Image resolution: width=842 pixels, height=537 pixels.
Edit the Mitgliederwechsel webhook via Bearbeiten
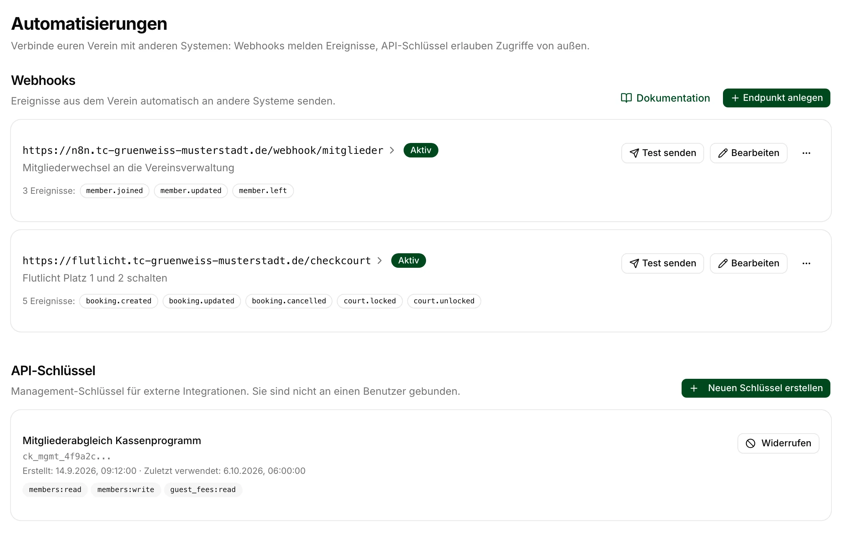coord(748,153)
